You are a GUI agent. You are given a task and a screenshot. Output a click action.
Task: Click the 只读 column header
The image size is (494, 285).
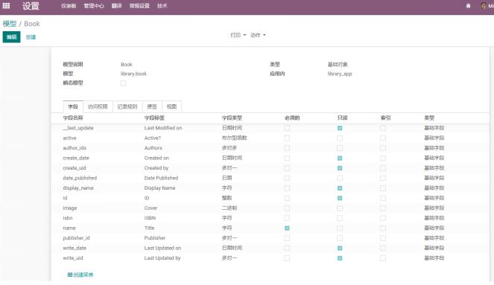(x=342, y=118)
